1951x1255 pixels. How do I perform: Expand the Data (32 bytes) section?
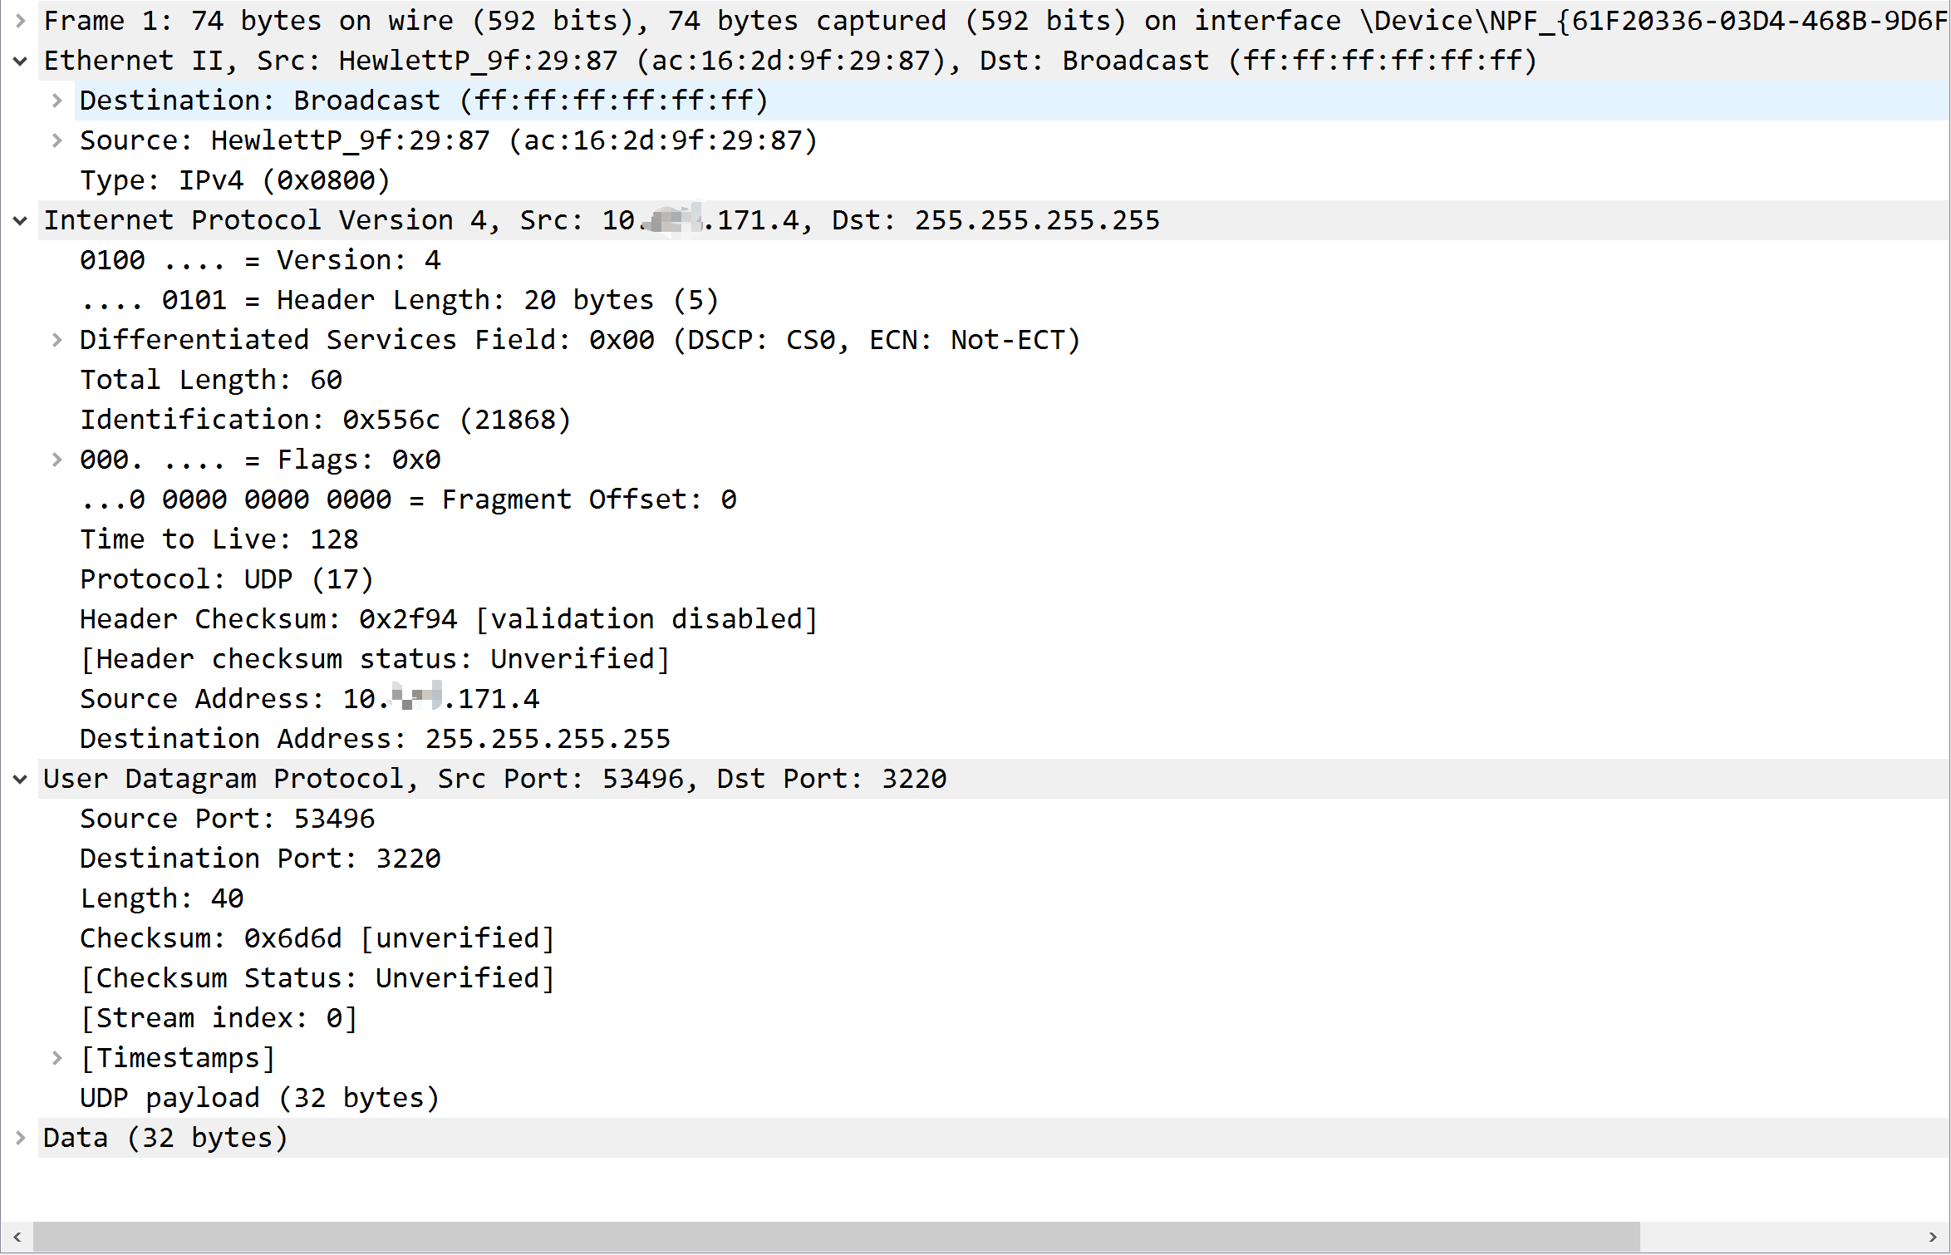[21, 1138]
